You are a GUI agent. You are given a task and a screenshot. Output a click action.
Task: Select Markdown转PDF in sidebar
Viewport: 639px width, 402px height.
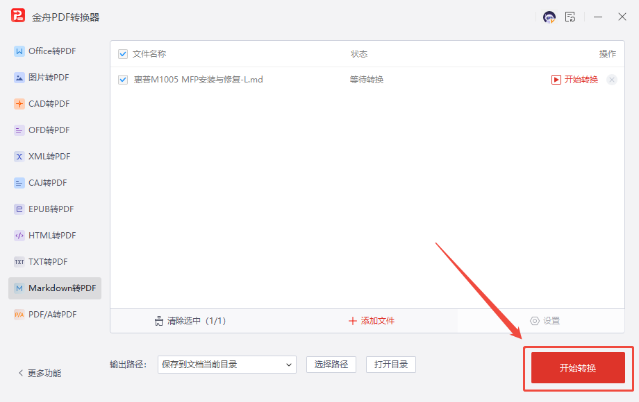pyautogui.click(x=55, y=288)
